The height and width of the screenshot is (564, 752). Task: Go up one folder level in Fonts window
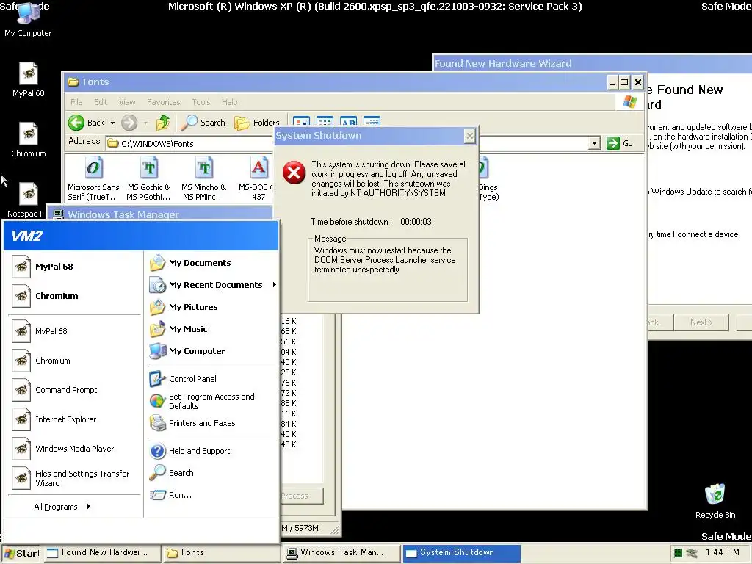163,123
